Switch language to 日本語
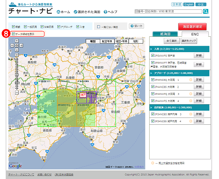This screenshot has height=179, width=219. coord(177,4)
